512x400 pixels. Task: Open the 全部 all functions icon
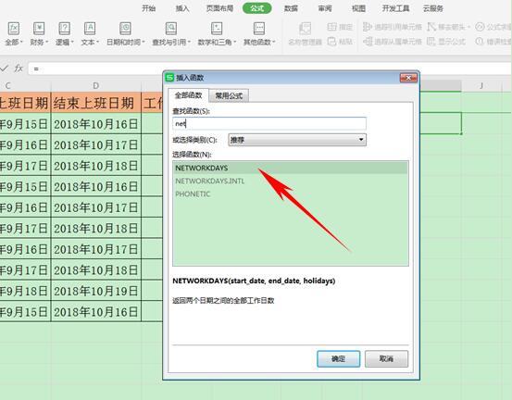pyautogui.click(x=14, y=29)
